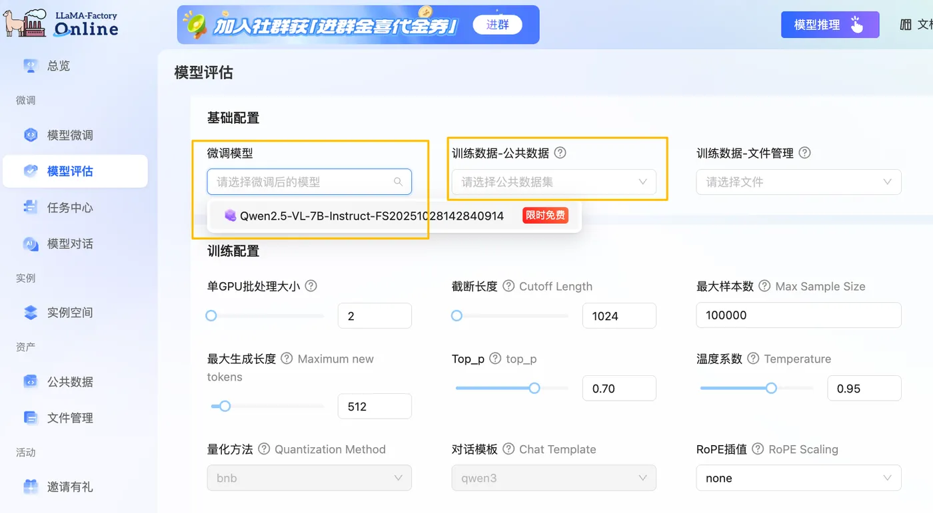Viewport: 933px width, 513px height.
Task: 点击任务中心图标
Action: (30, 207)
